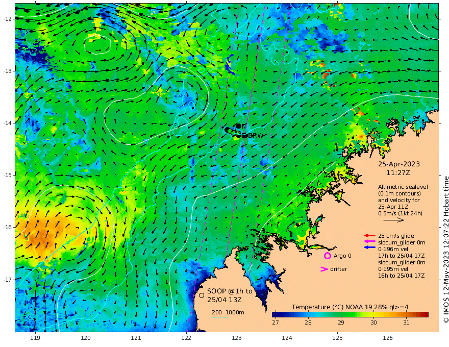Screen dimensions: 449x347
Task: Click the '25 cm/s glide' label
Action: [396, 236]
